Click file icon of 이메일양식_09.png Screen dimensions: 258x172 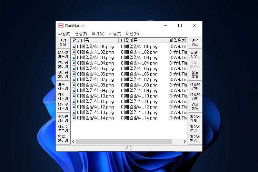pyautogui.click(x=74, y=91)
